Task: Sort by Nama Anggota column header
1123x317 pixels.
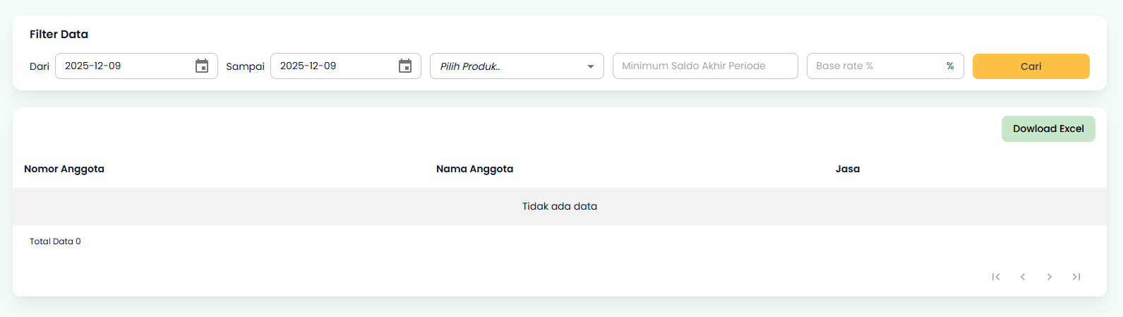Action: (x=474, y=169)
